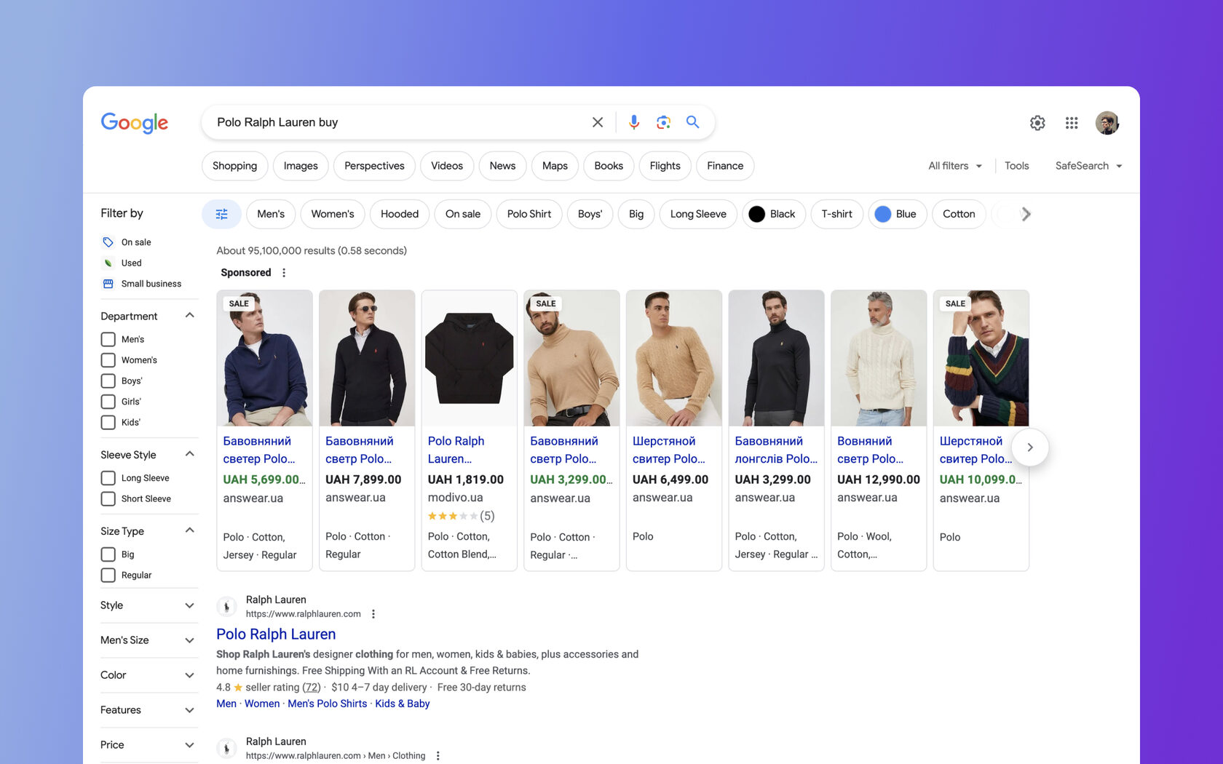
Task: Switch to the Finance tab
Action: coord(725,166)
